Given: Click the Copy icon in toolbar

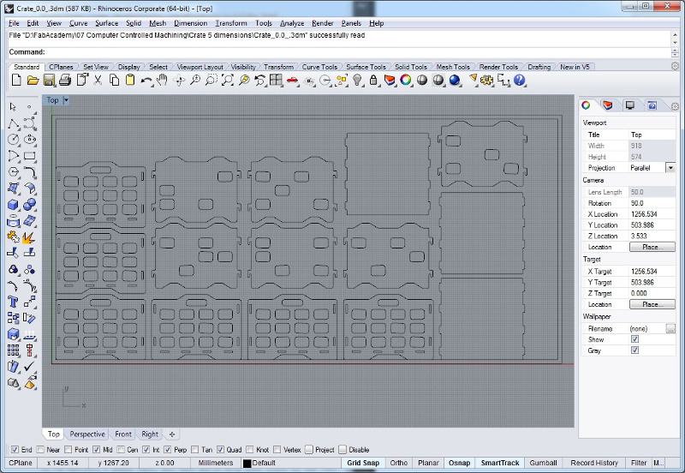Looking at the screenshot, I should (114, 80).
